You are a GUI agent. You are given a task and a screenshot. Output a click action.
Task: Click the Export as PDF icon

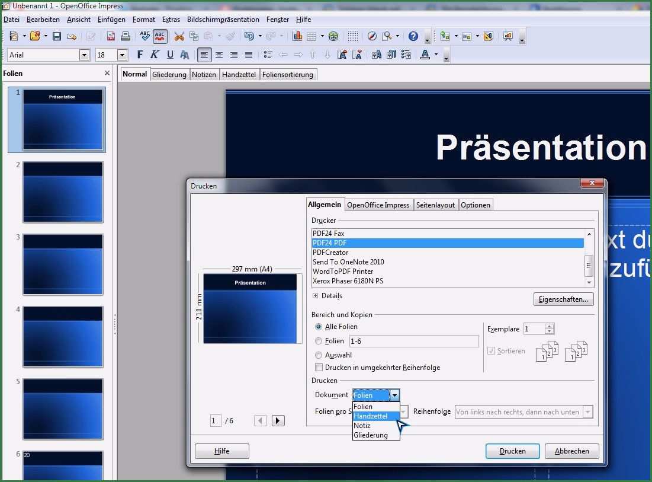click(111, 36)
